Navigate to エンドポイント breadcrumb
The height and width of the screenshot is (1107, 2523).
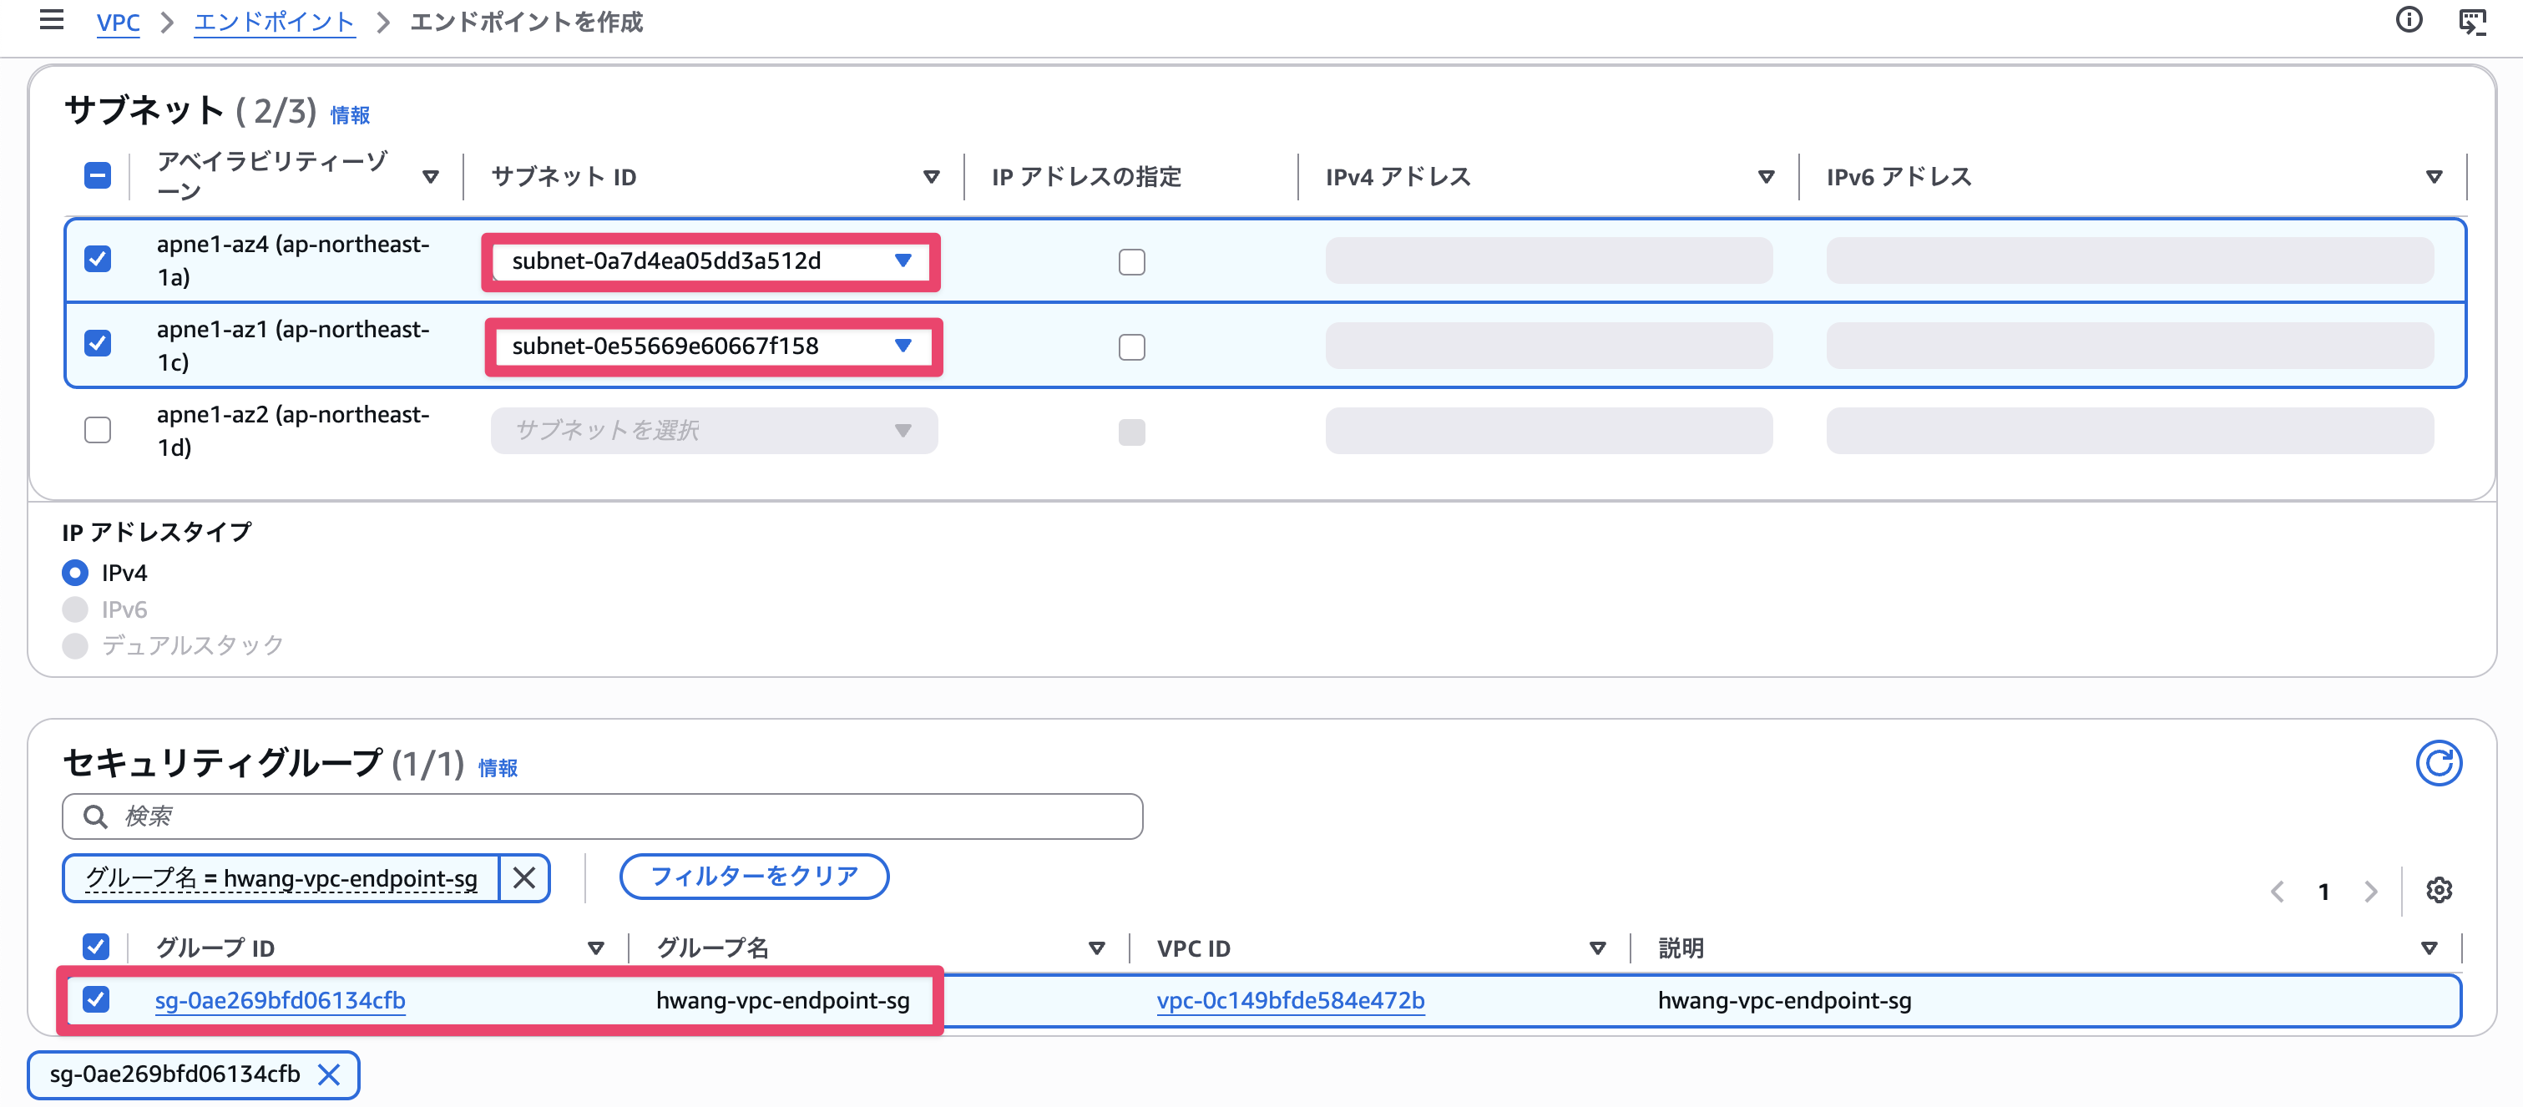pyautogui.click(x=274, y=22)
